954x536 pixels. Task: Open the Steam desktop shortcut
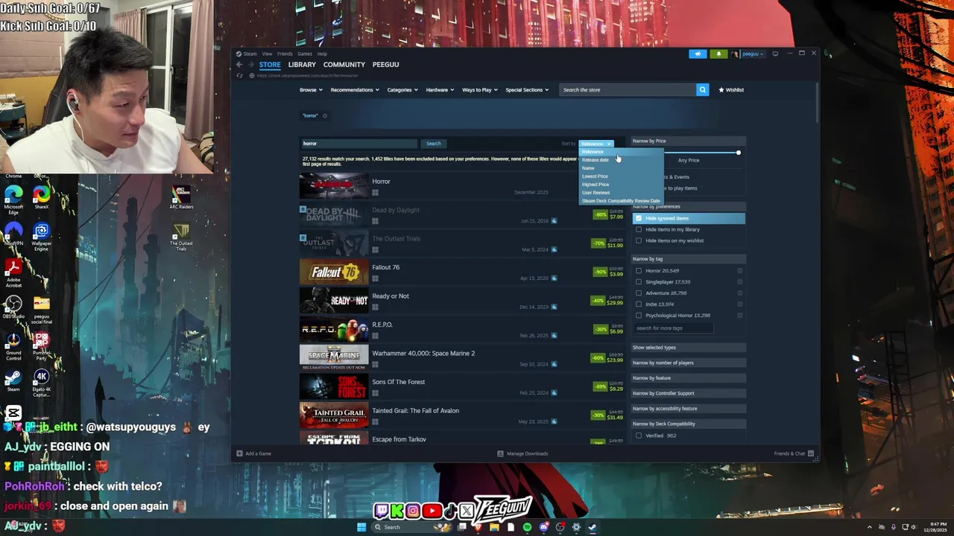coord(13,380)
